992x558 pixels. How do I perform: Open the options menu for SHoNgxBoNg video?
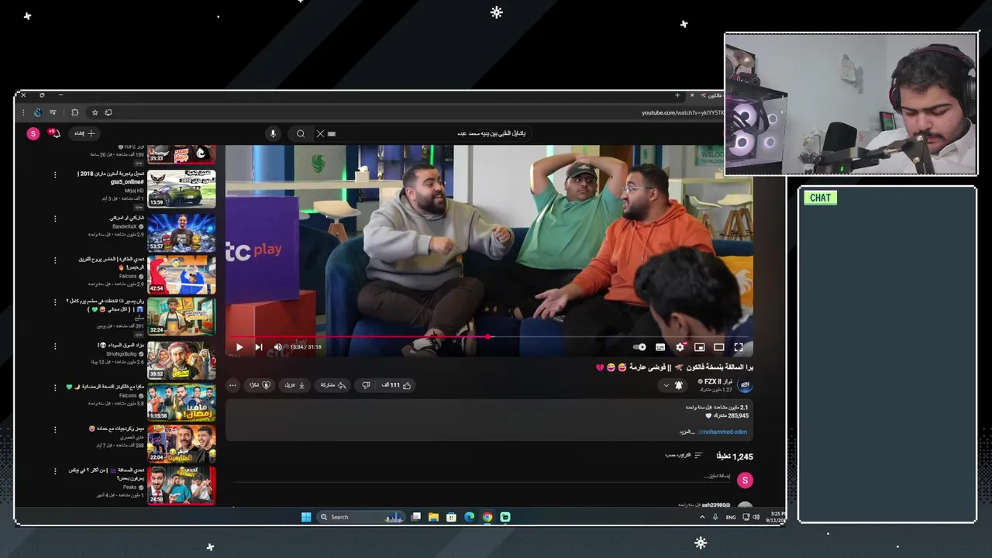pyautogui.click(x=55, y=345)
